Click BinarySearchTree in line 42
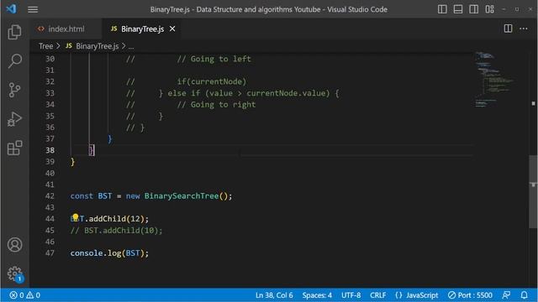538x302 pixels. tap(182, 196)
